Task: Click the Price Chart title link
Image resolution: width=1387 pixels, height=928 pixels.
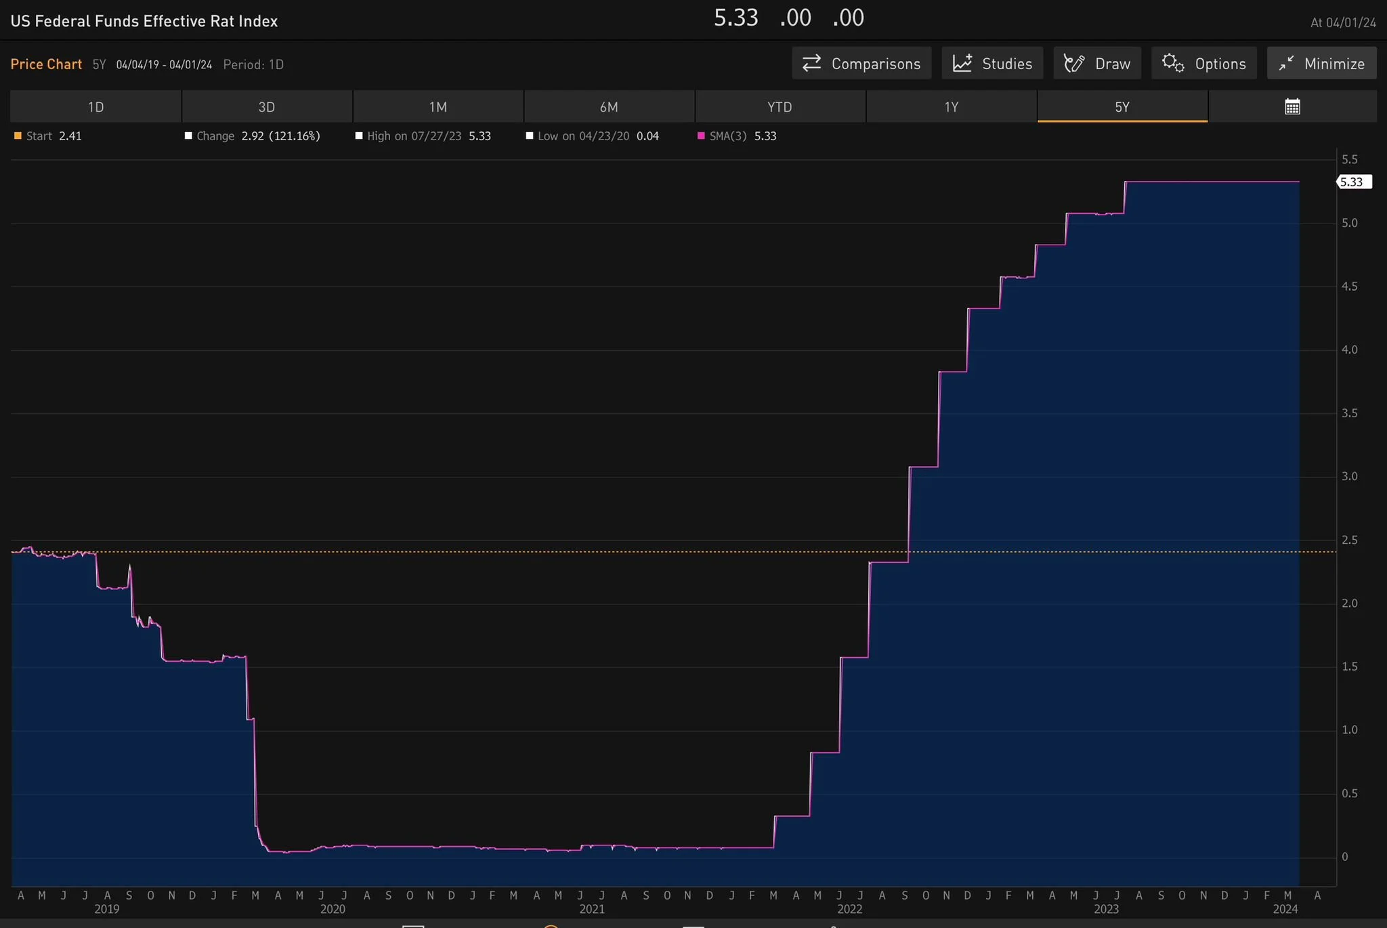Action: click(x=46, y=64)
